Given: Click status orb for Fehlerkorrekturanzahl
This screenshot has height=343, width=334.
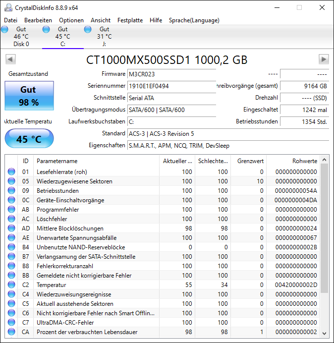Looking at the screenshot, I should pos(11,266).
